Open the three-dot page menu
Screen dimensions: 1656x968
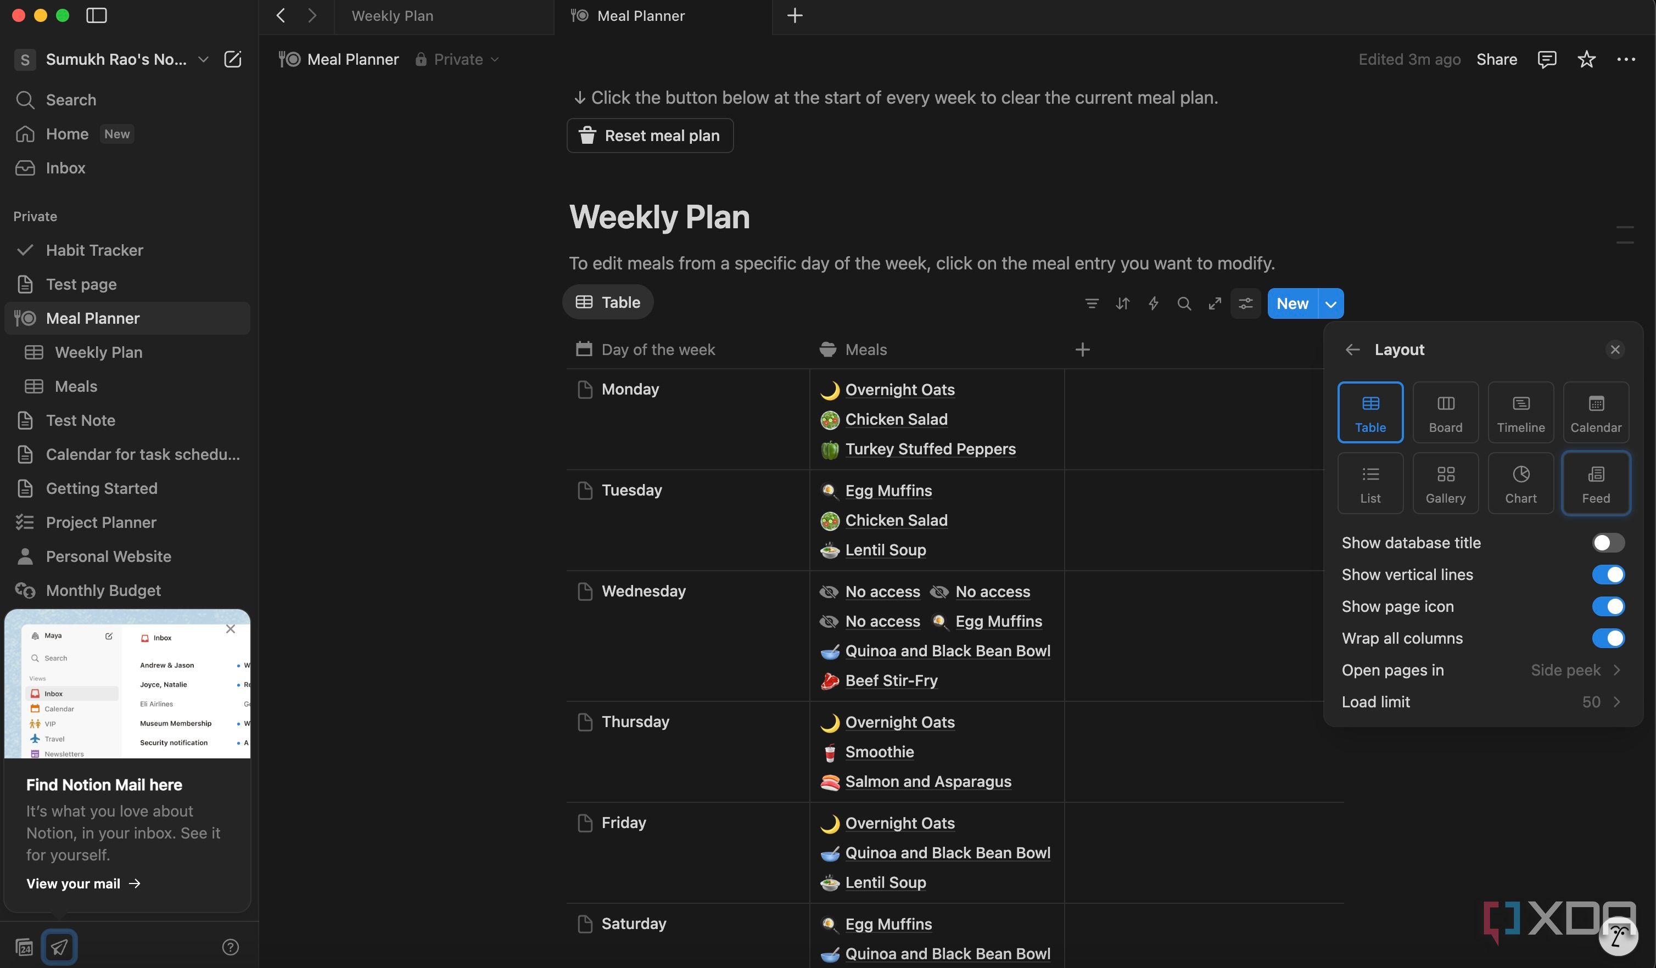point(1626,59)
